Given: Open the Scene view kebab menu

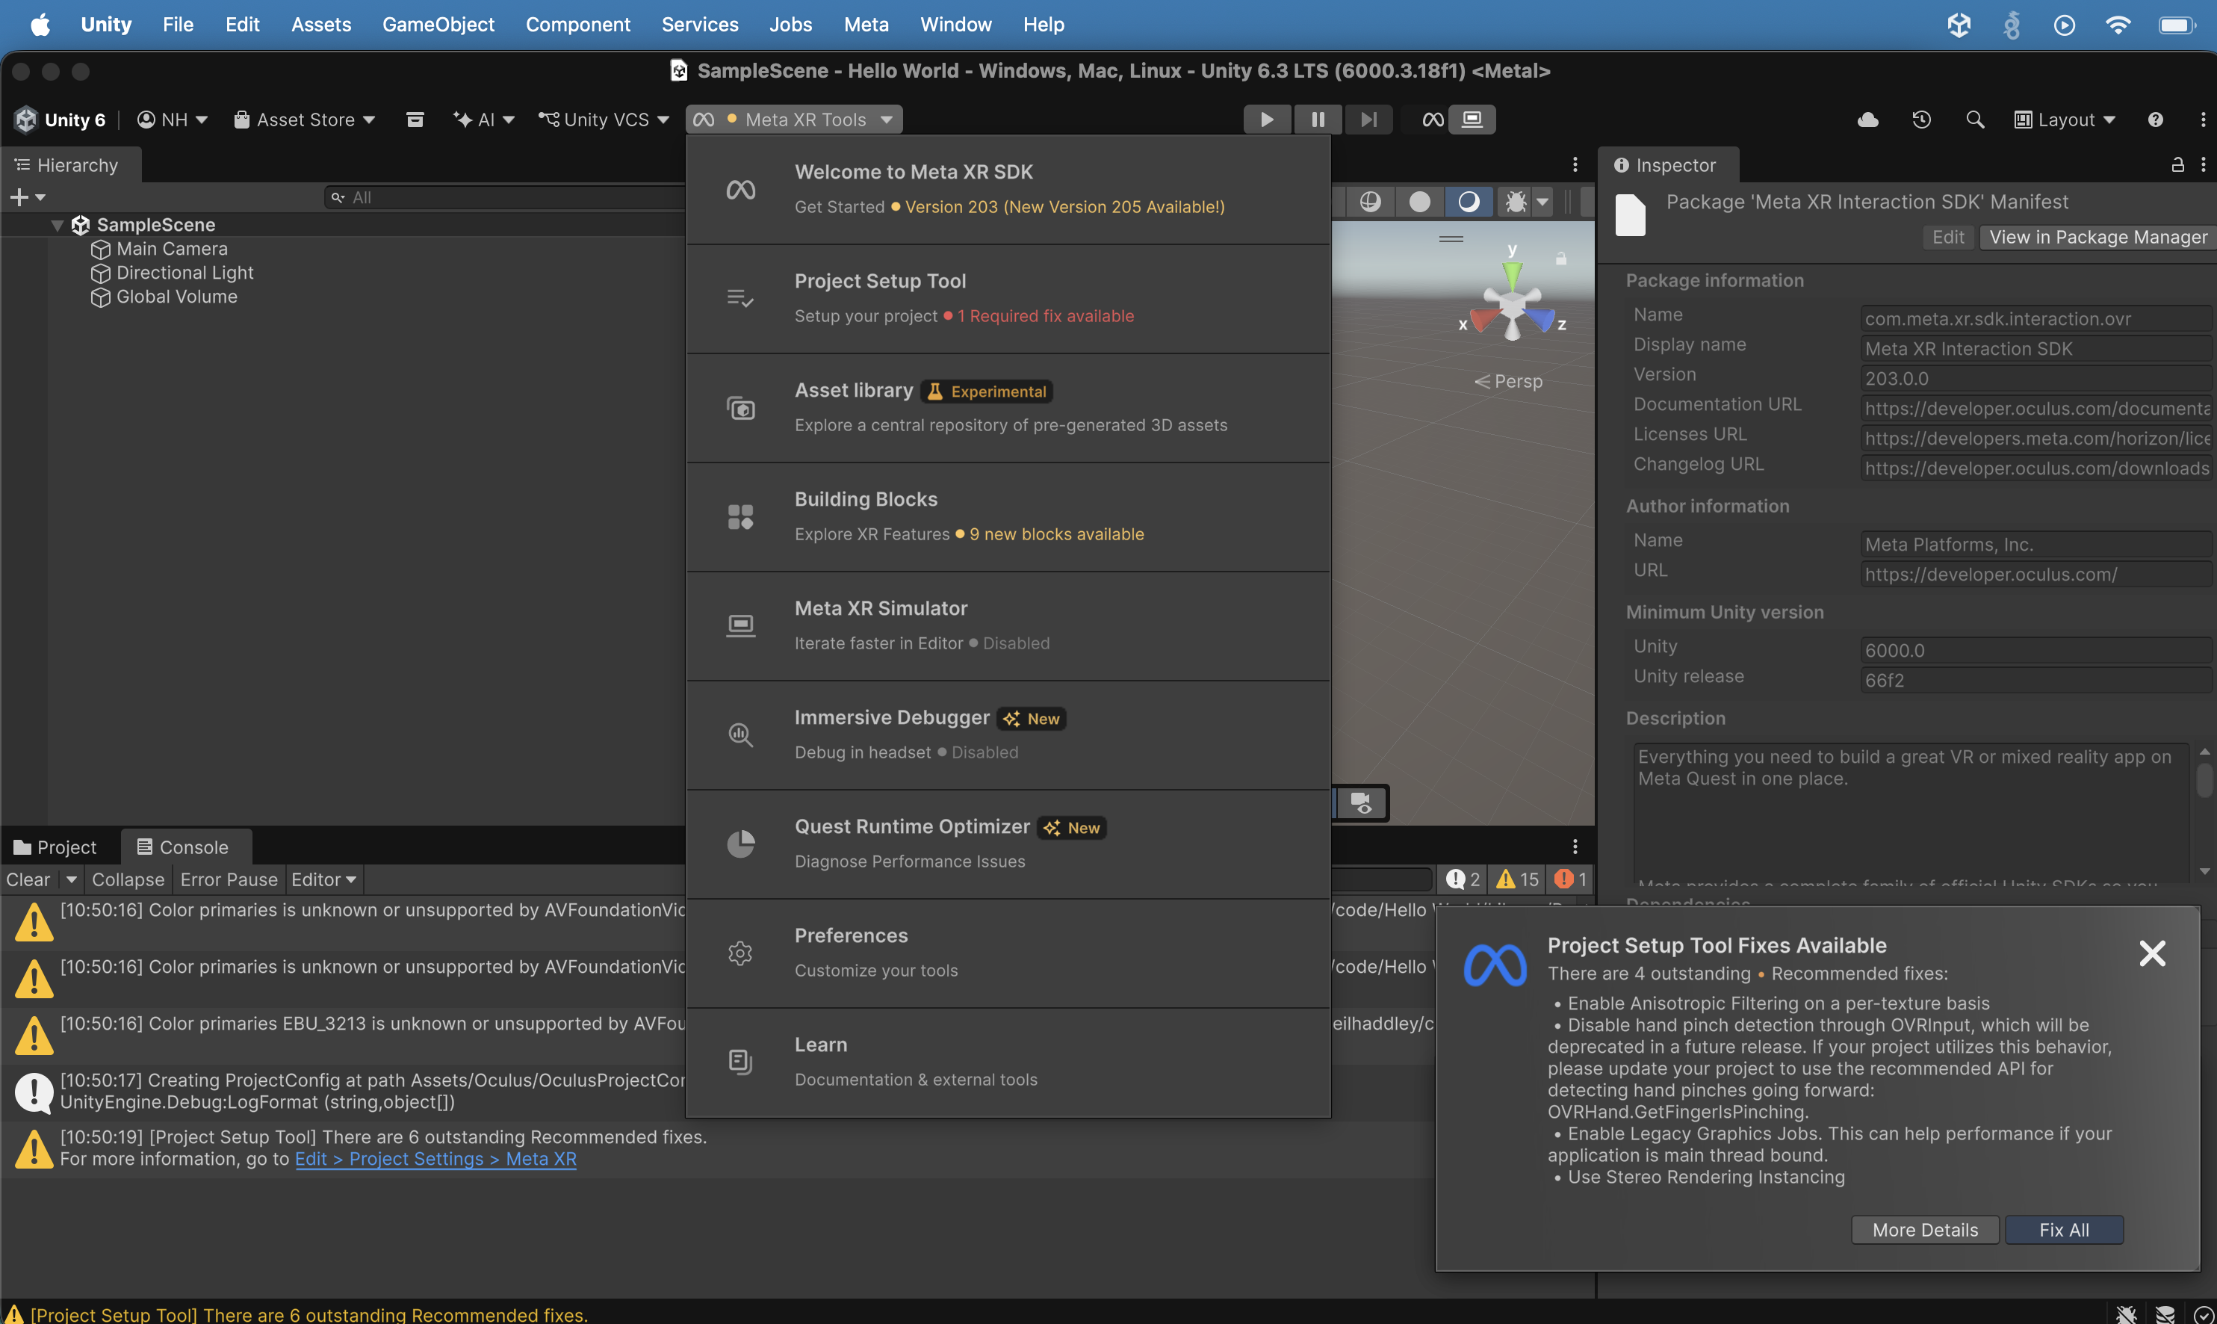Looking at the screenshot, I should pyautogui.click(x=1575, y=165).
